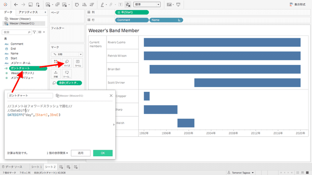Image resolution: width=312 pixels, height=175 pixels.
Task: Toggle the fix axes pin icon
Action: coord(128,4)
